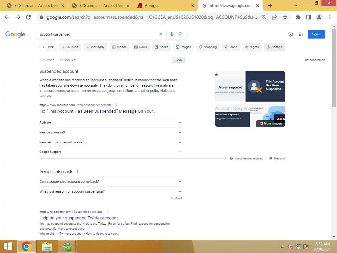337x253 pixels.
Task: Open the Google apps grid
Action: click(x=301, y=34)
